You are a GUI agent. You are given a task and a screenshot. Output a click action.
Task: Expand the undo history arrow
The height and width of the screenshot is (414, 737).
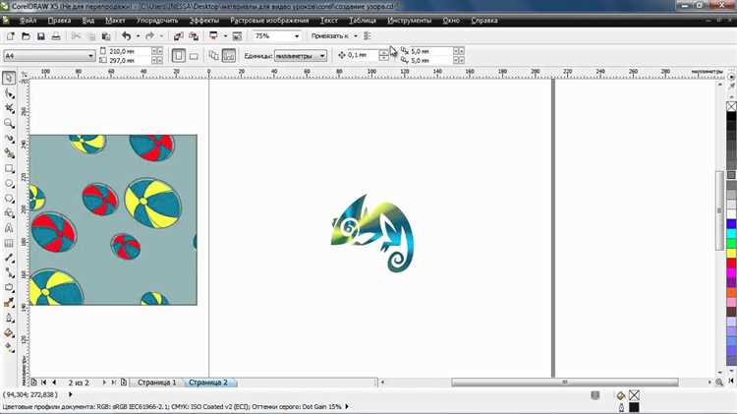coord(138,35)
